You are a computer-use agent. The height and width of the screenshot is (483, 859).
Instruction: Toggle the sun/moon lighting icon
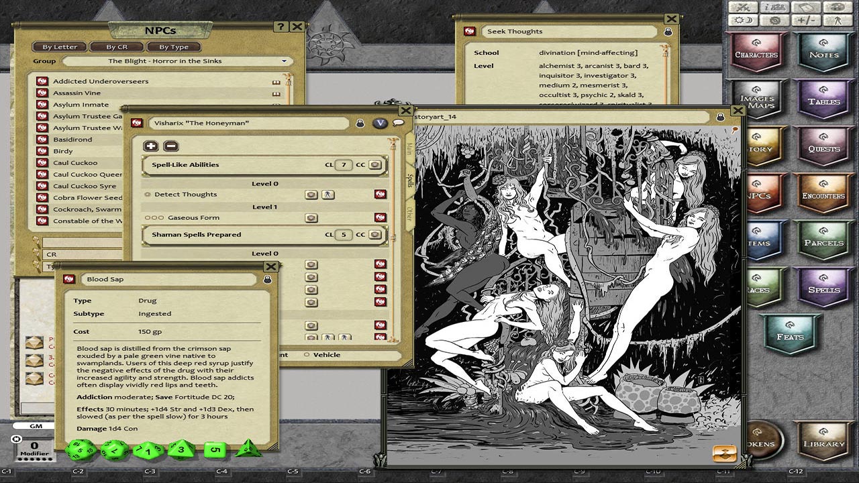(x=742, y=21)
